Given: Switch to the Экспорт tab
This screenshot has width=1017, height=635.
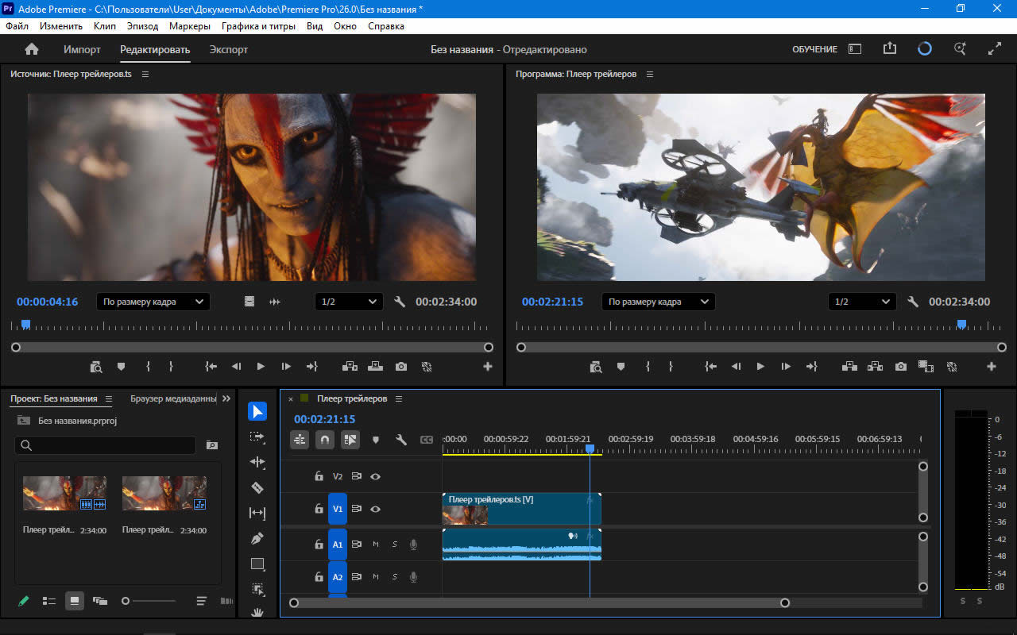Looking at the screenshot, I should tap(229, 49).
